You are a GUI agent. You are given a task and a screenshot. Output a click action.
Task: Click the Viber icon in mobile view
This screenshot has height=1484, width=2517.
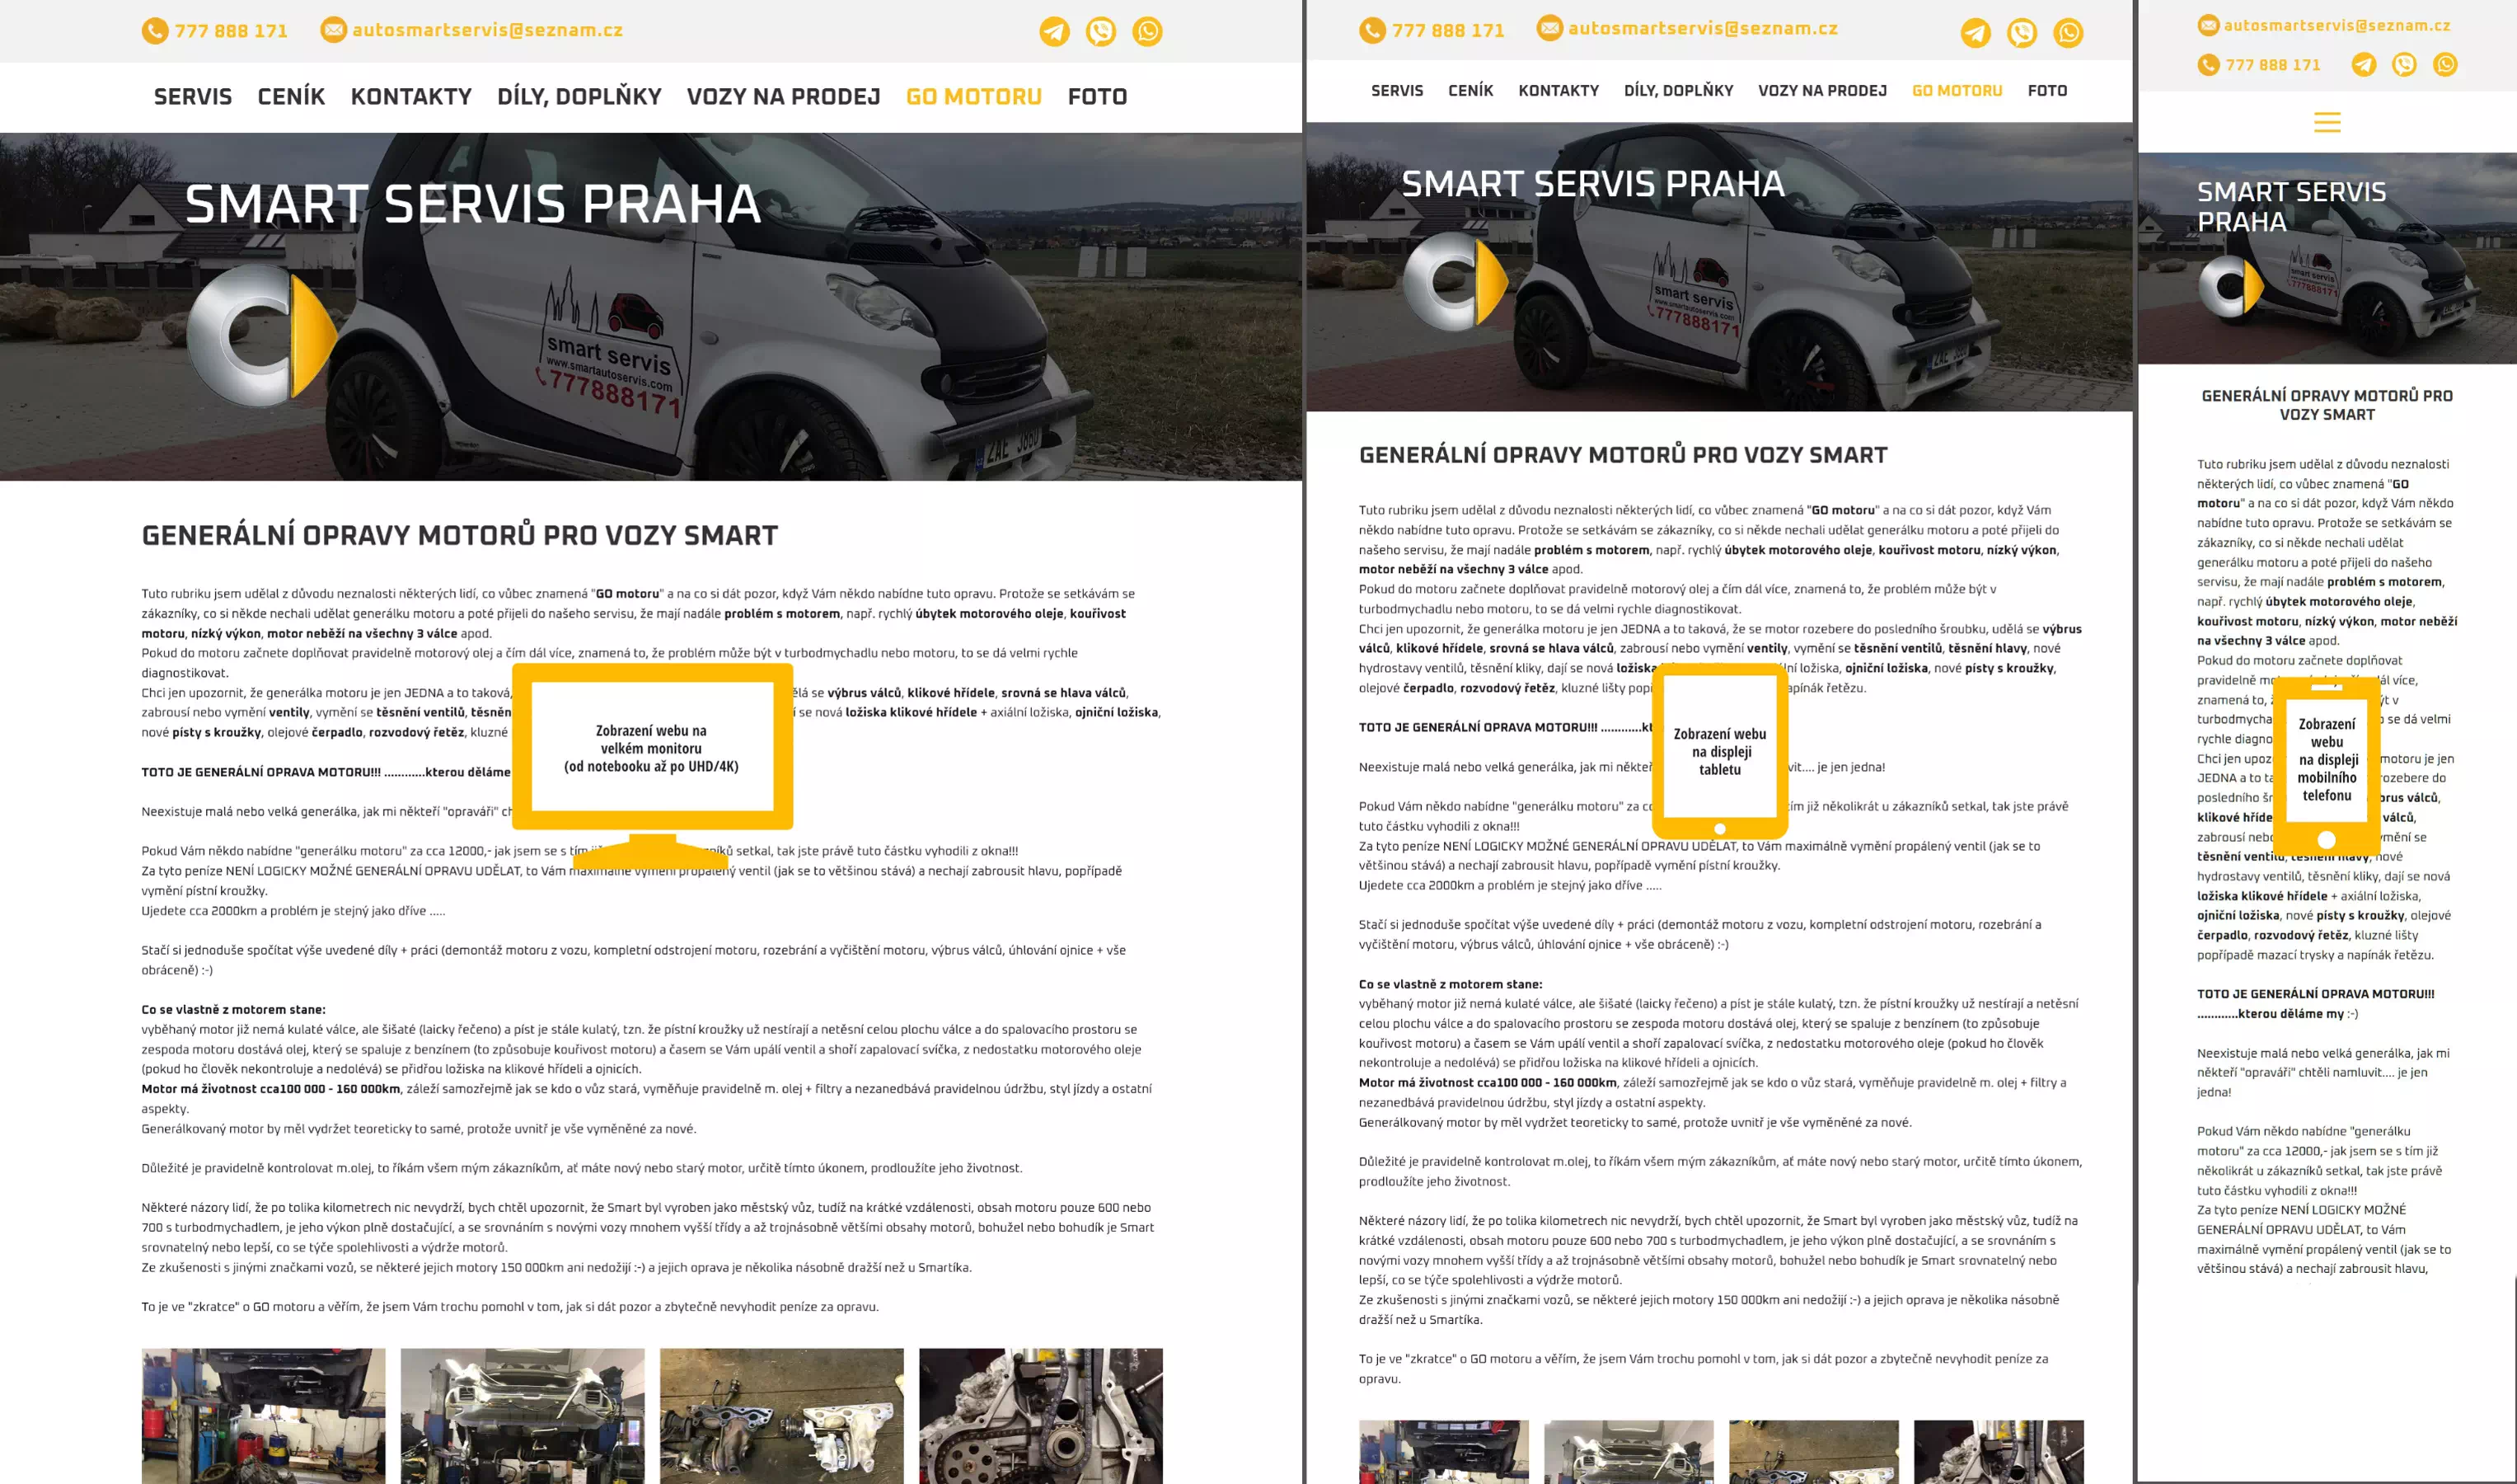coord(2404,65)
